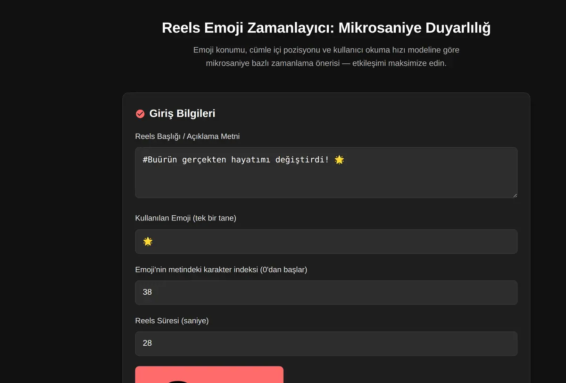
Task: Click the 'Giriş Bilgileri' section heading
Action: (x=182, y=113)
